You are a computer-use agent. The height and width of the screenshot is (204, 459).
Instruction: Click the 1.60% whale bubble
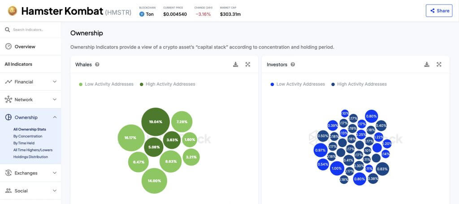[x=190, y=139]
